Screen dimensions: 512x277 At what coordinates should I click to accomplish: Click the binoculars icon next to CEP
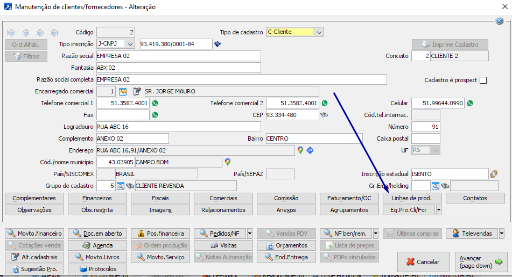point(324,115)
